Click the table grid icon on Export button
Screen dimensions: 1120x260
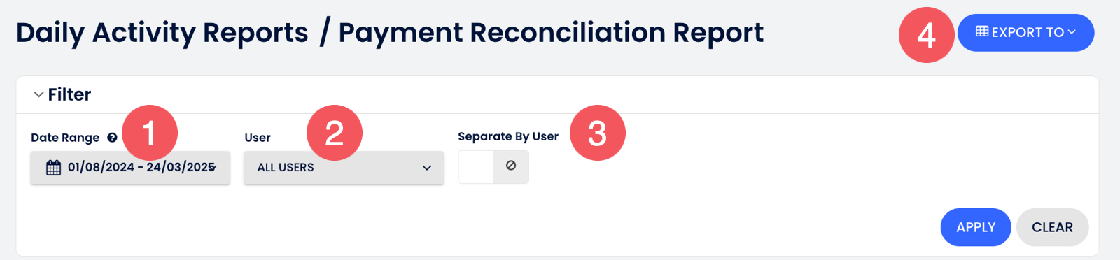coord(982,31)
